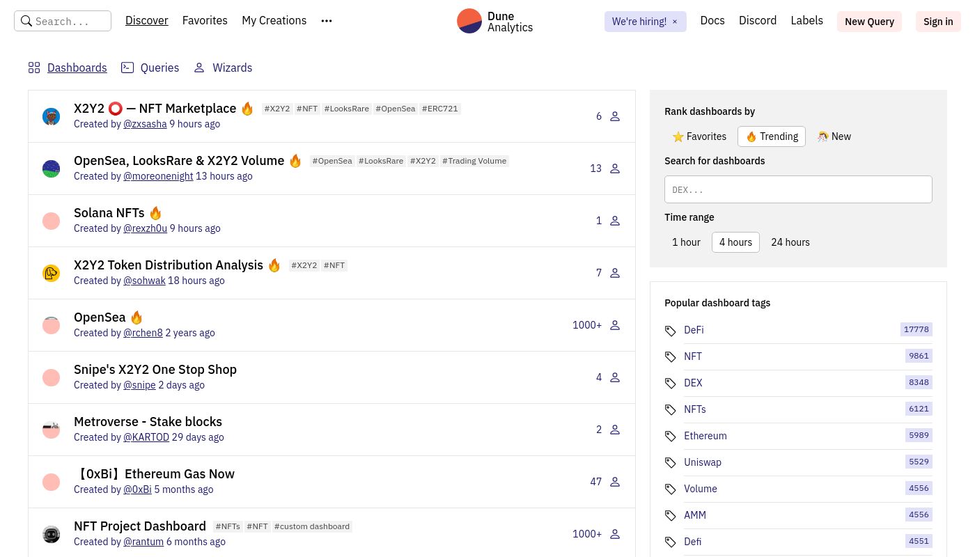Open the Metroverse - Stake blocks dashboard

click(148, 422)
